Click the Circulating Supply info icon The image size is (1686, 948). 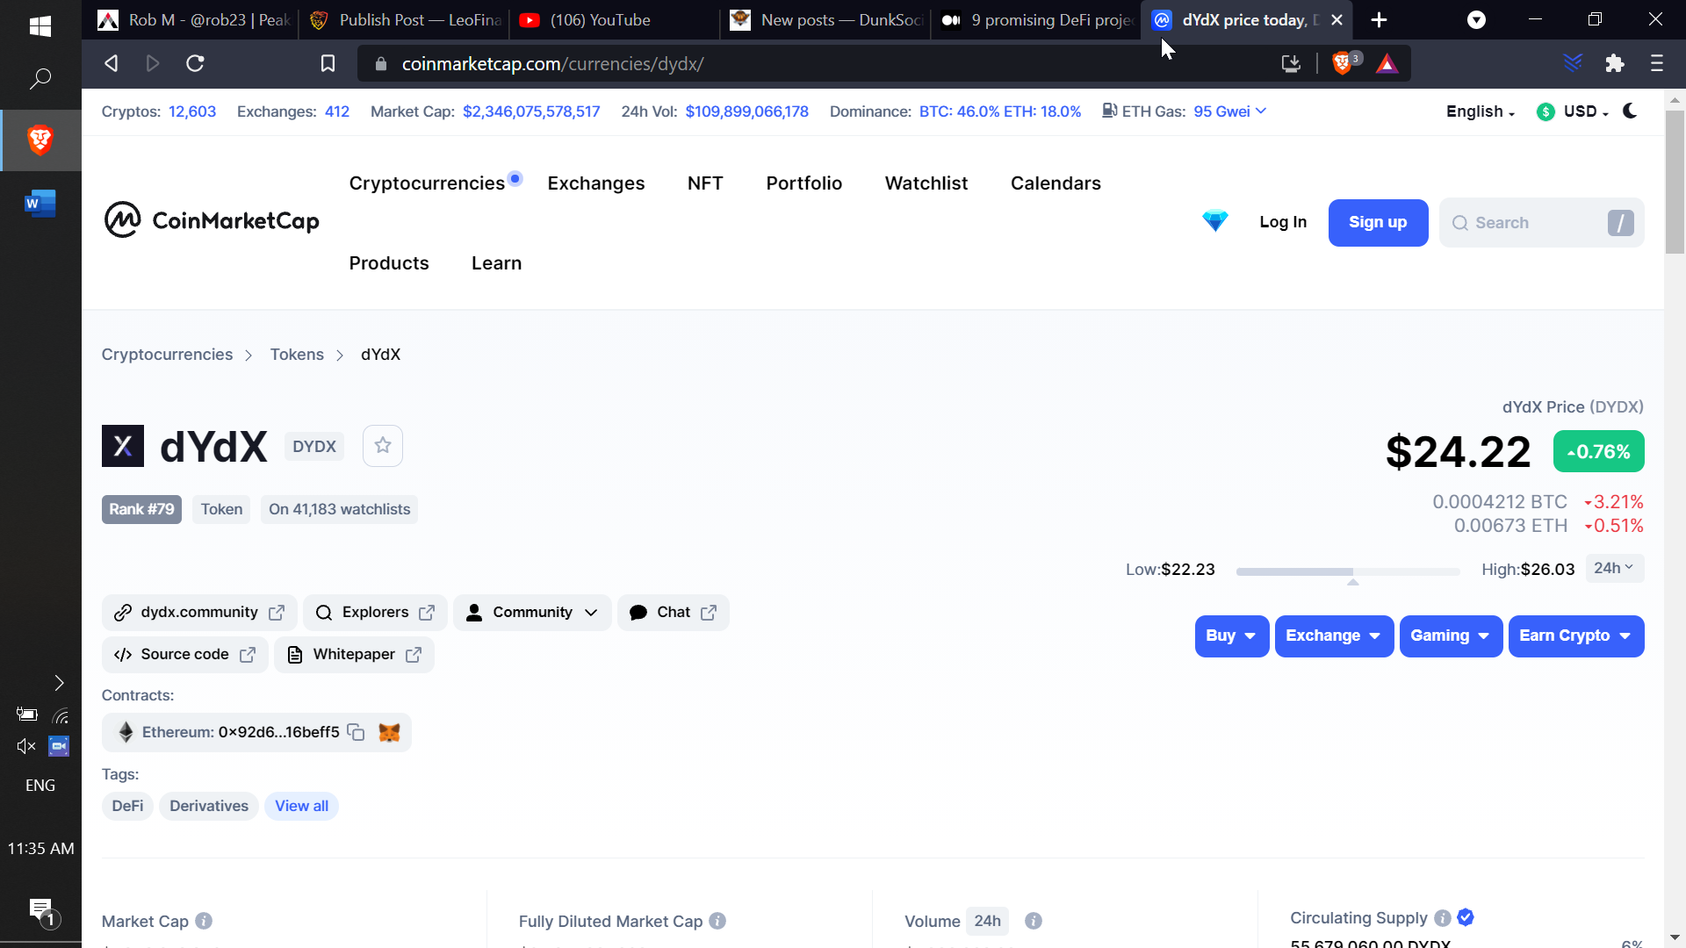(x=1443, y=917)
